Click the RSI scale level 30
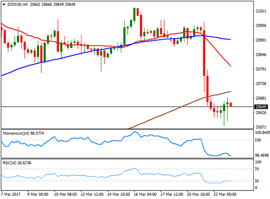Screen dimensions: 270x199 257,181
